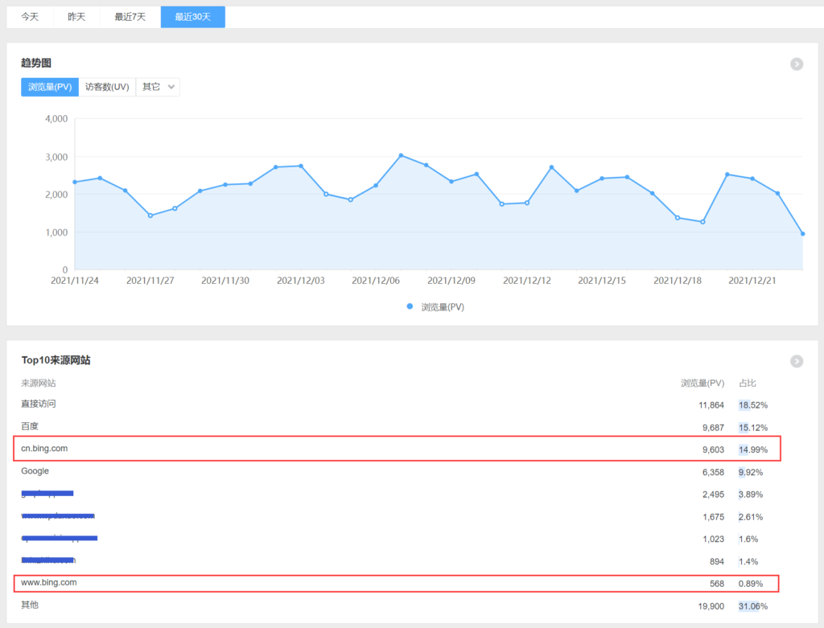Image resolution: width=824 pixels, height=628 pixels.
Task: Select the 直接访问 source entry
Action: click(39, 404)
